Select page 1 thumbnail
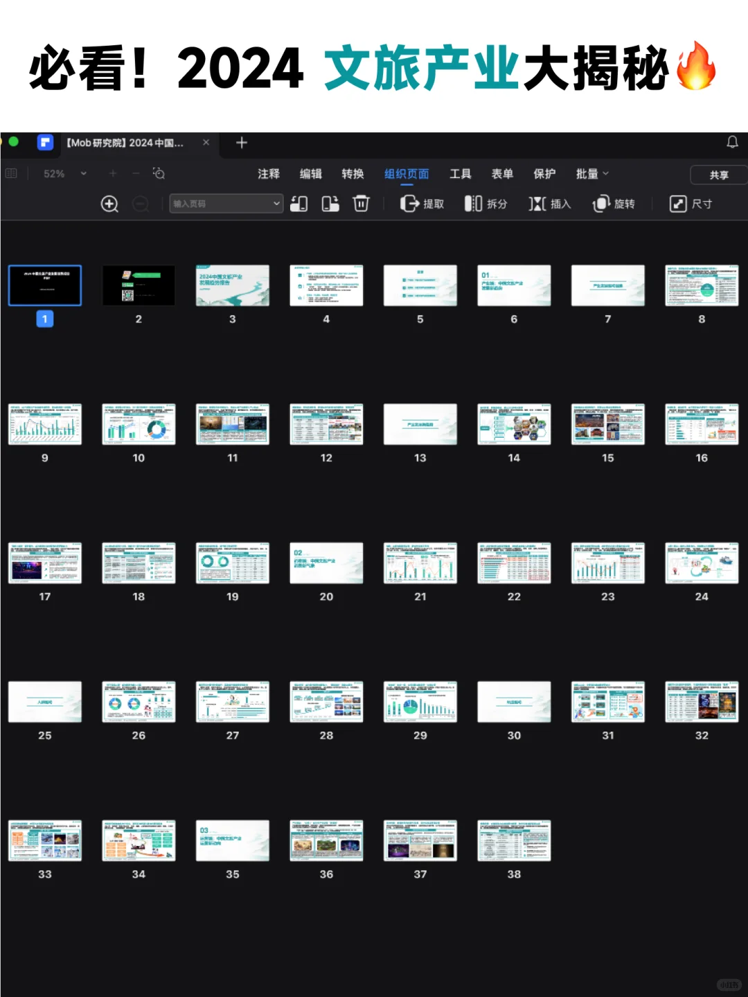 pyautogui.click(x=45, y=285)
